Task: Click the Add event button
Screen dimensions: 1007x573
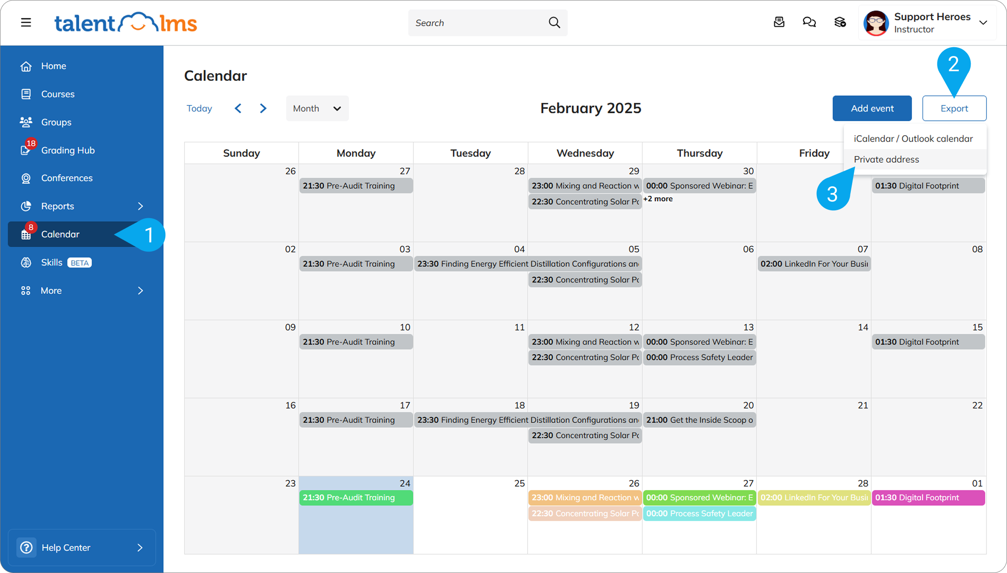Action: coord(872,108)
